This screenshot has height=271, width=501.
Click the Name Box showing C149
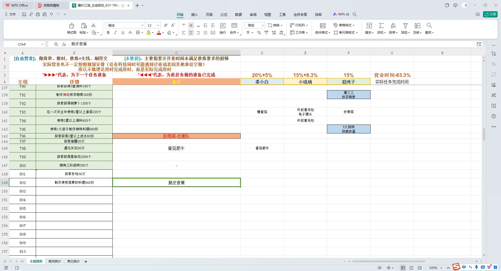point(24,44)
